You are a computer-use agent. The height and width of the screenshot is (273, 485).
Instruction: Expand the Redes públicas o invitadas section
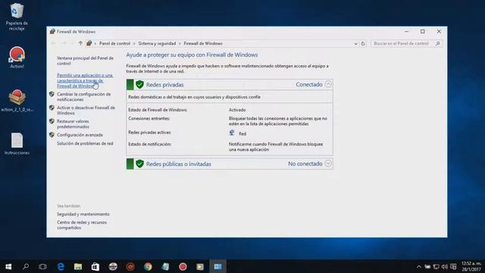point(328,164)
